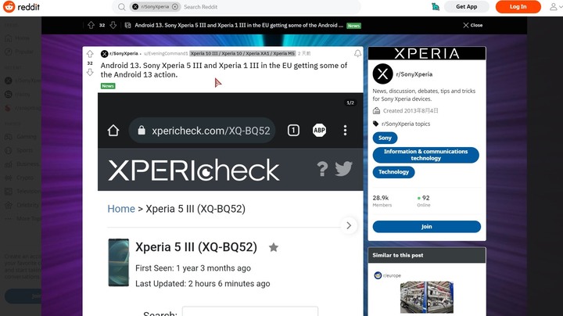
Task: Click the post screenshot image
Action: [230, 204]
